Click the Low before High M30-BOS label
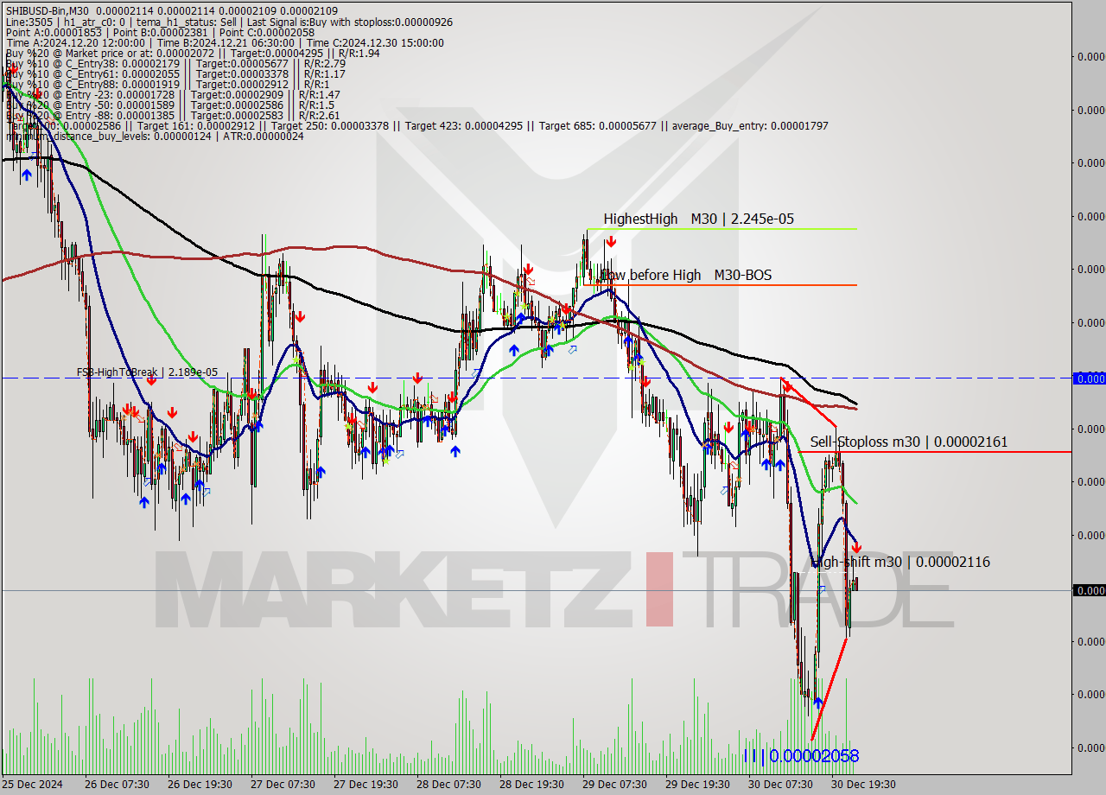 [686, 275]
